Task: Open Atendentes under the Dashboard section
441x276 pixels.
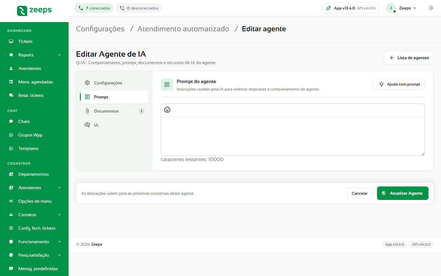Action: click(x=34, y=68)
